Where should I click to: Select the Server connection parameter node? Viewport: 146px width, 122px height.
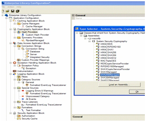coord(33,54)
